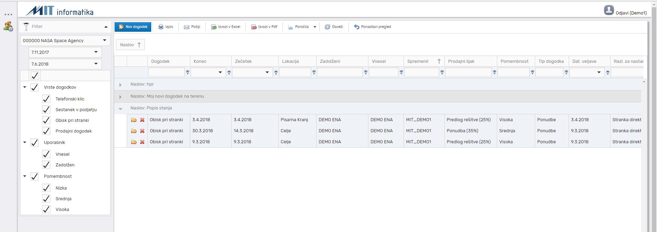Image resolution: width=657 pixels, height=232 pixels.
Task: Open the 7.11.2017 date dropdown
Action: pos(96,52)
